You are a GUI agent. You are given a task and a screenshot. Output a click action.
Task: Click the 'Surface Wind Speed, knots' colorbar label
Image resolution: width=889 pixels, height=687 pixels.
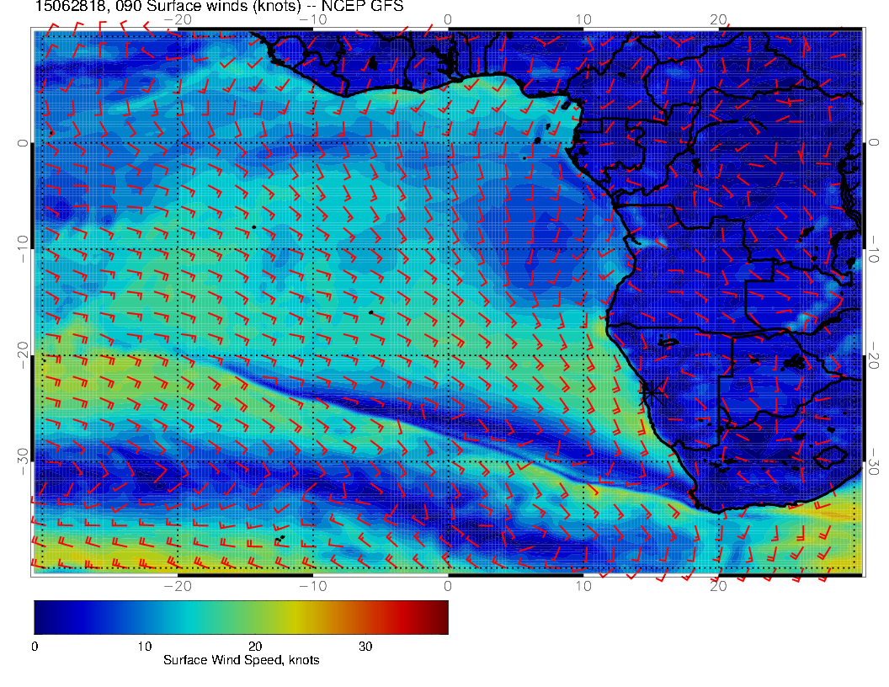(241, 661)
